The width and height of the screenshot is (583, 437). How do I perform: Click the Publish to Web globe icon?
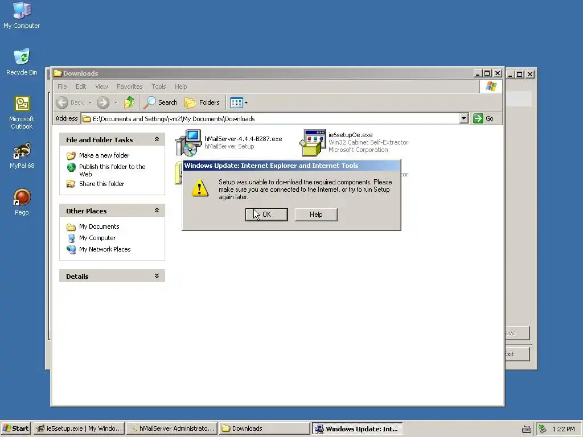(x=71, y=167)
